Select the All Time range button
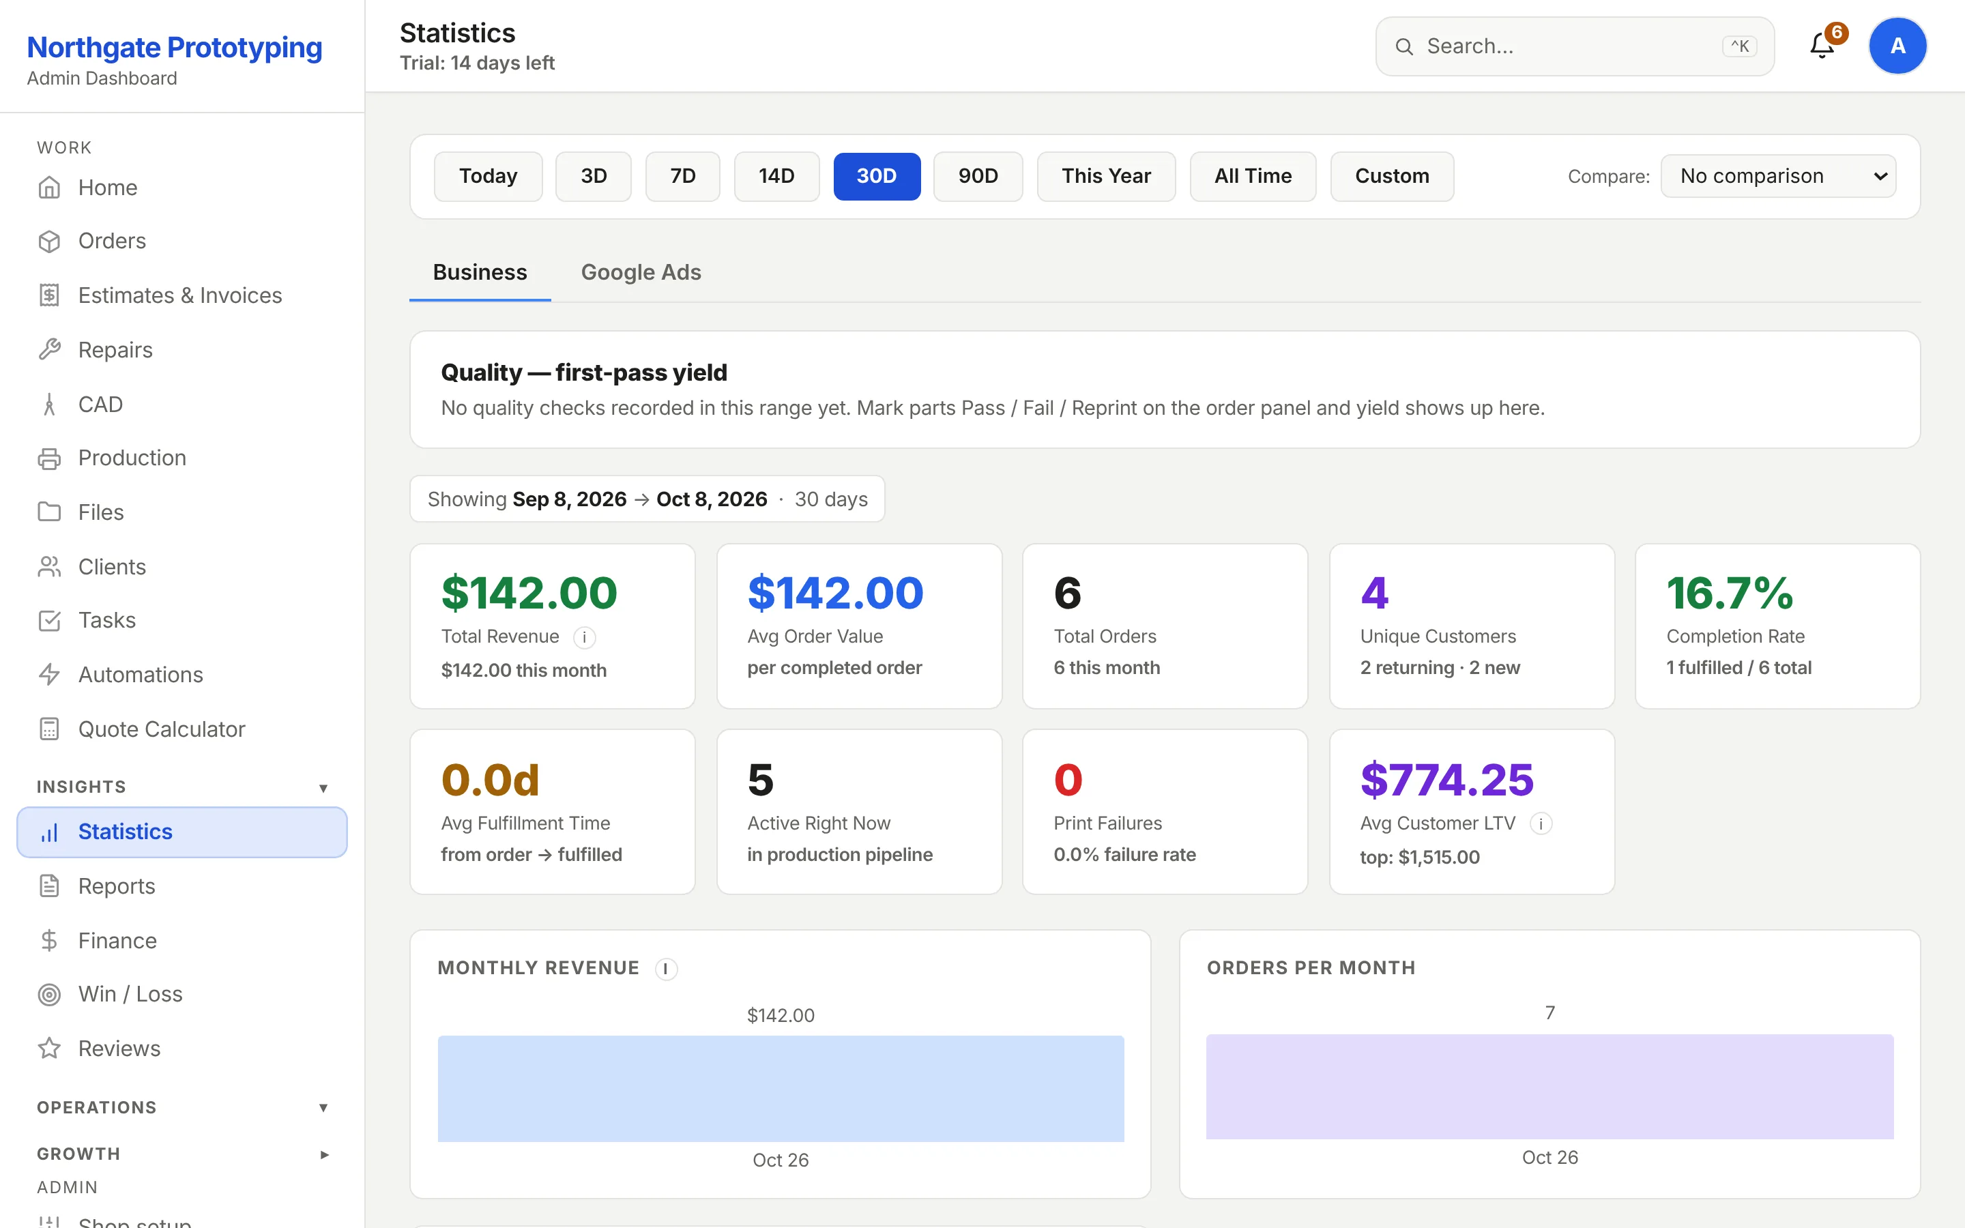1965x1228 pixels. point(1253,176)
